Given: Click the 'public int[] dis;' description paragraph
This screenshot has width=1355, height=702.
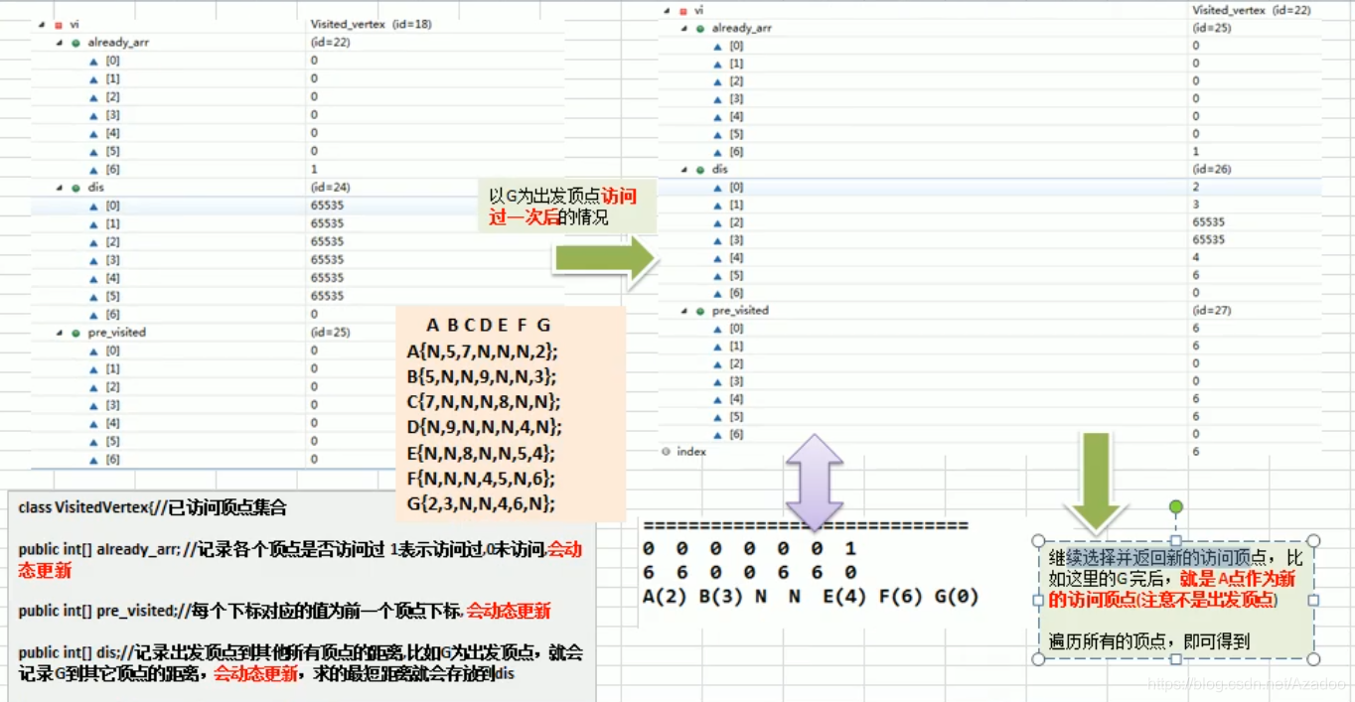Looking at the screenshot, I should click(301, 663).
